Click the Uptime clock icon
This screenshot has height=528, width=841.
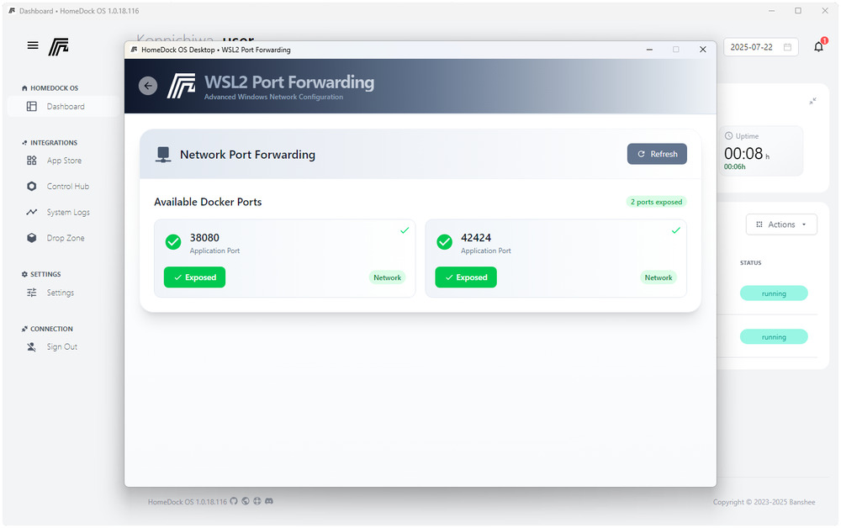(x=728, y=136)
